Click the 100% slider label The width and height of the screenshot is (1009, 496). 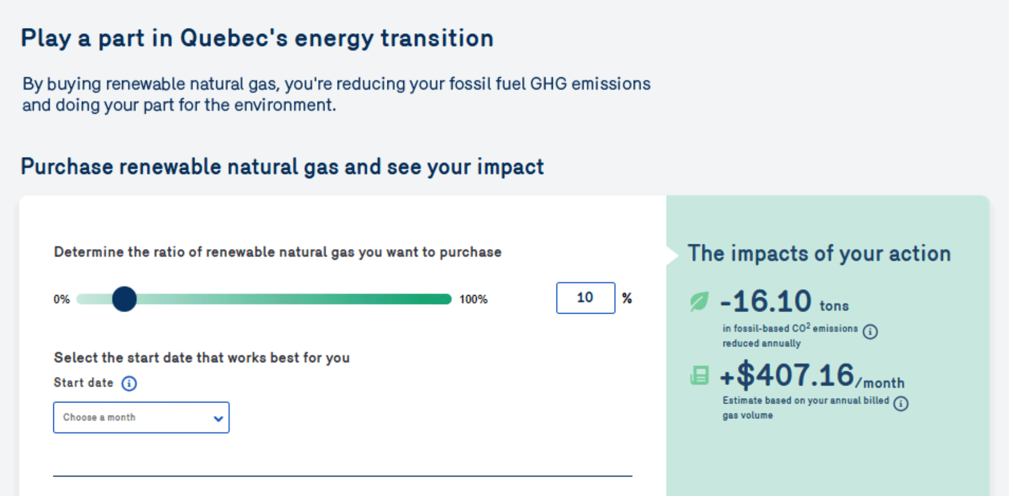pos(473,299)
